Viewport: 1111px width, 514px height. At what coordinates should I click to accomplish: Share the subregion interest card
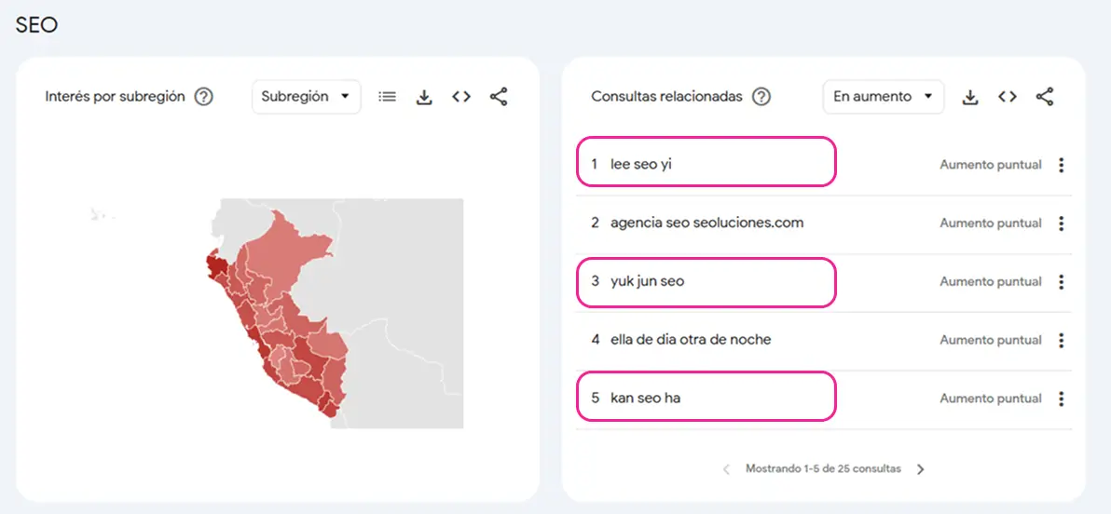click(x=498, y=97)
